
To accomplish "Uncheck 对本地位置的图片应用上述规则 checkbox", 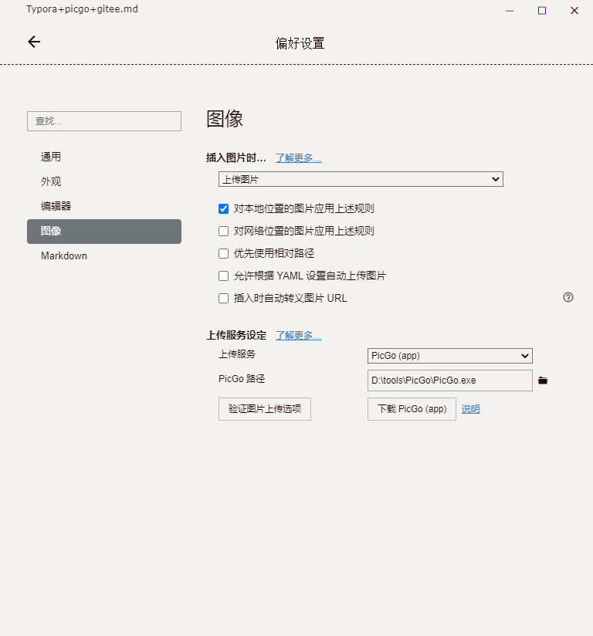I will coord(224,208).
